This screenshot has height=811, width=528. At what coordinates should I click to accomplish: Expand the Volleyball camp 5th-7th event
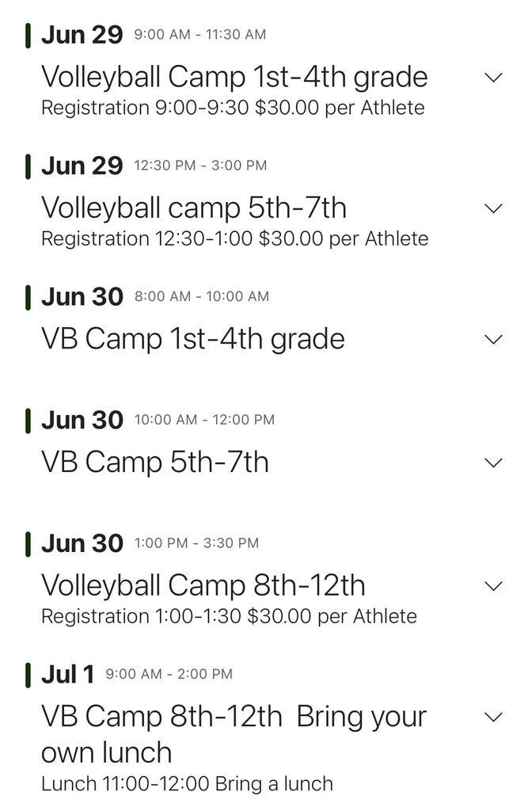click(x=493, y=208)
